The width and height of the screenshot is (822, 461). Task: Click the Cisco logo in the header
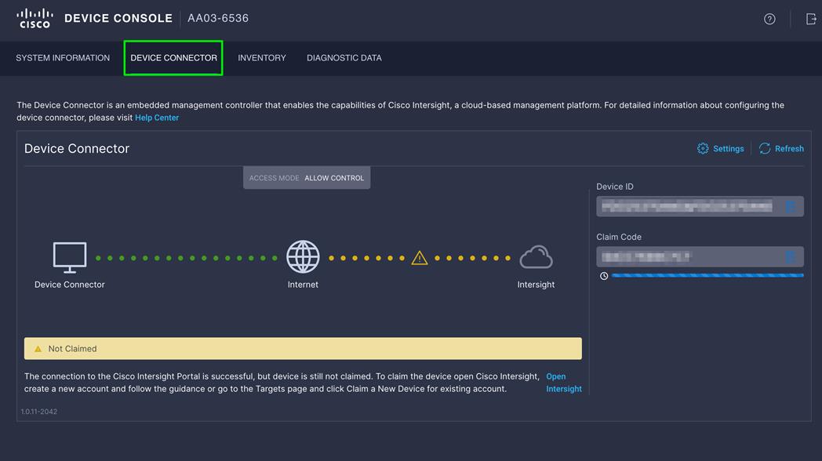pyautogui.click(x=34, y=18)
